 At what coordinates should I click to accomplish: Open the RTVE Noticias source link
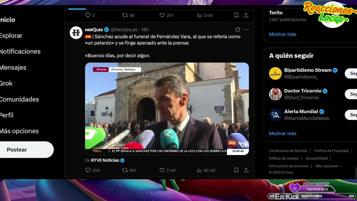click(108, 160)
